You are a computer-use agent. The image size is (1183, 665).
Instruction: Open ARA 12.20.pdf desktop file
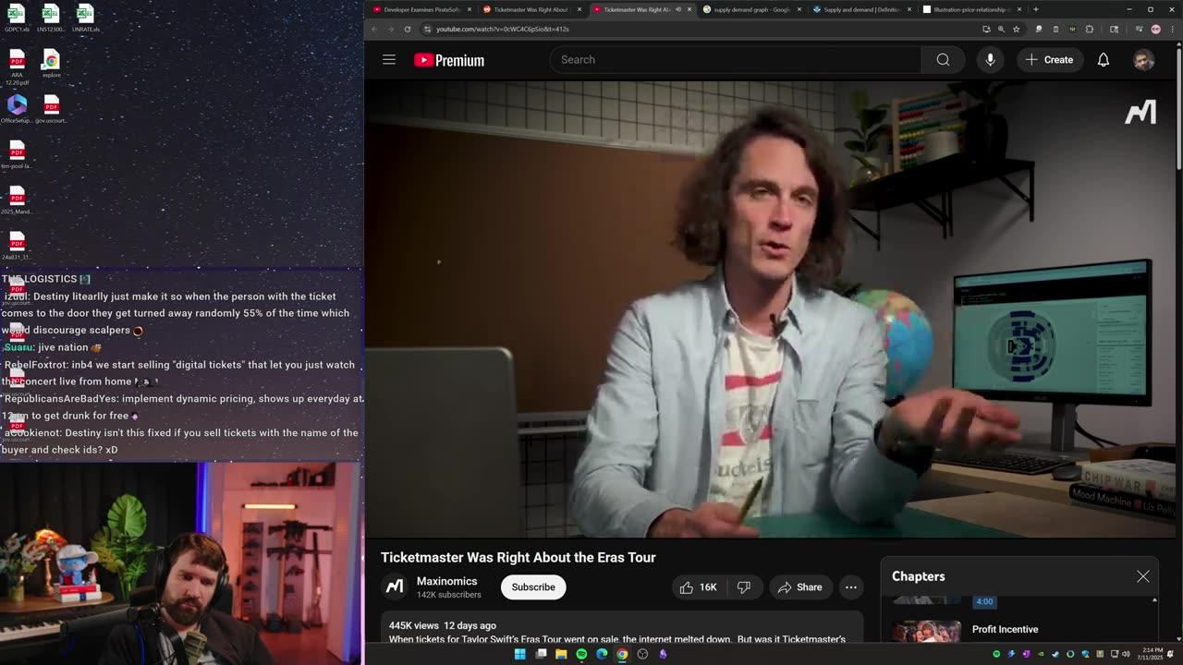(17, 67)
